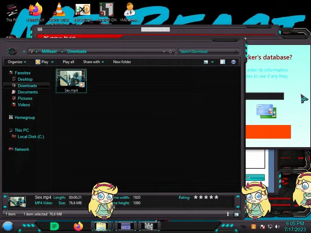311x233 pixels.
Task: Click New folder in the toolbar
Action: coord(122,62)
